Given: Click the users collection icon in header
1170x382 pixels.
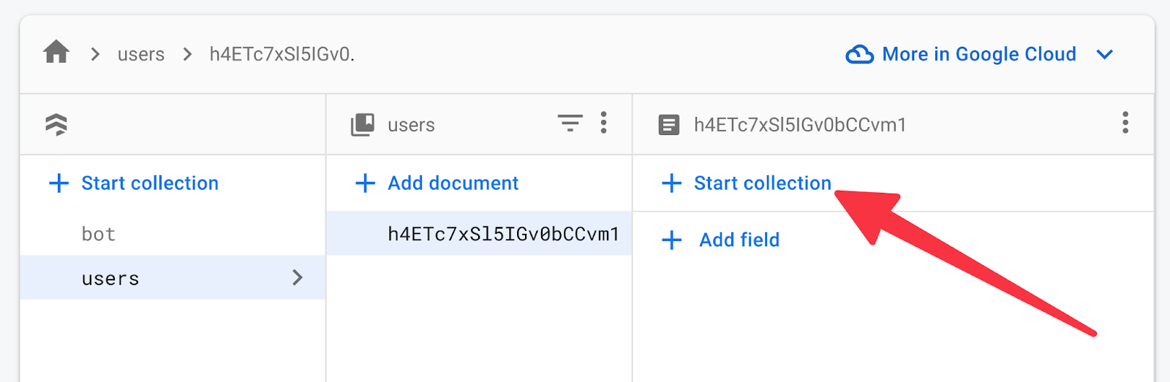Looking at the screenshot, I should (x=363, y=125).
